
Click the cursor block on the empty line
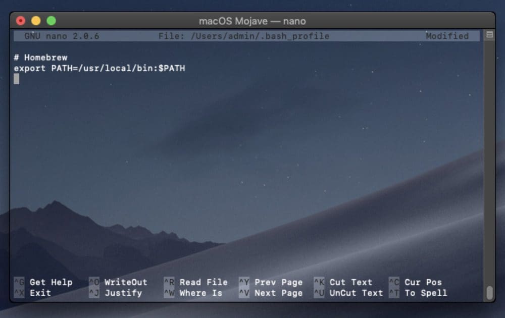(17, 79)
